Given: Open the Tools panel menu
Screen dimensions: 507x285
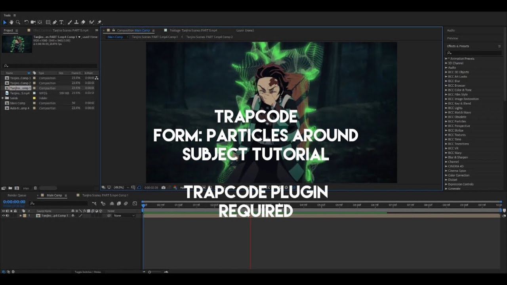Looking at the screenshot, I should coord(15,15).
